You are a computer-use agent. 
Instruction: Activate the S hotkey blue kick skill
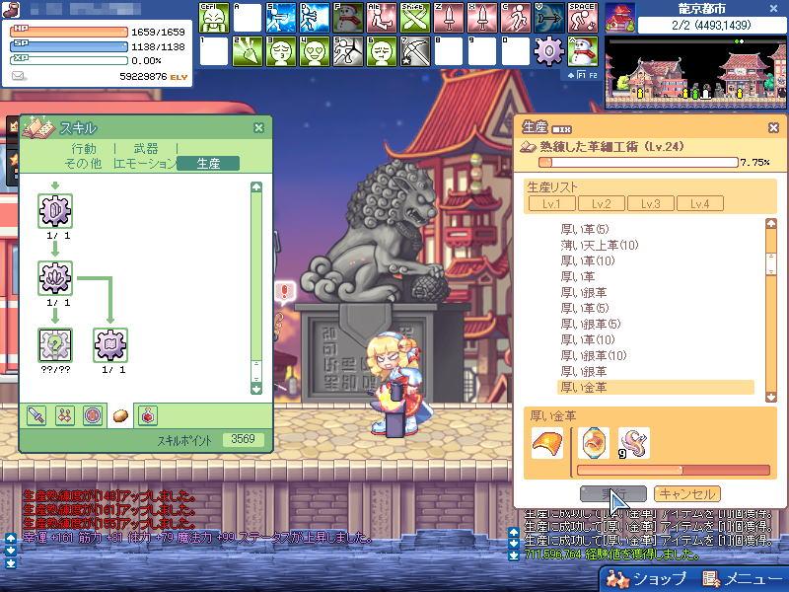[281, 18]
